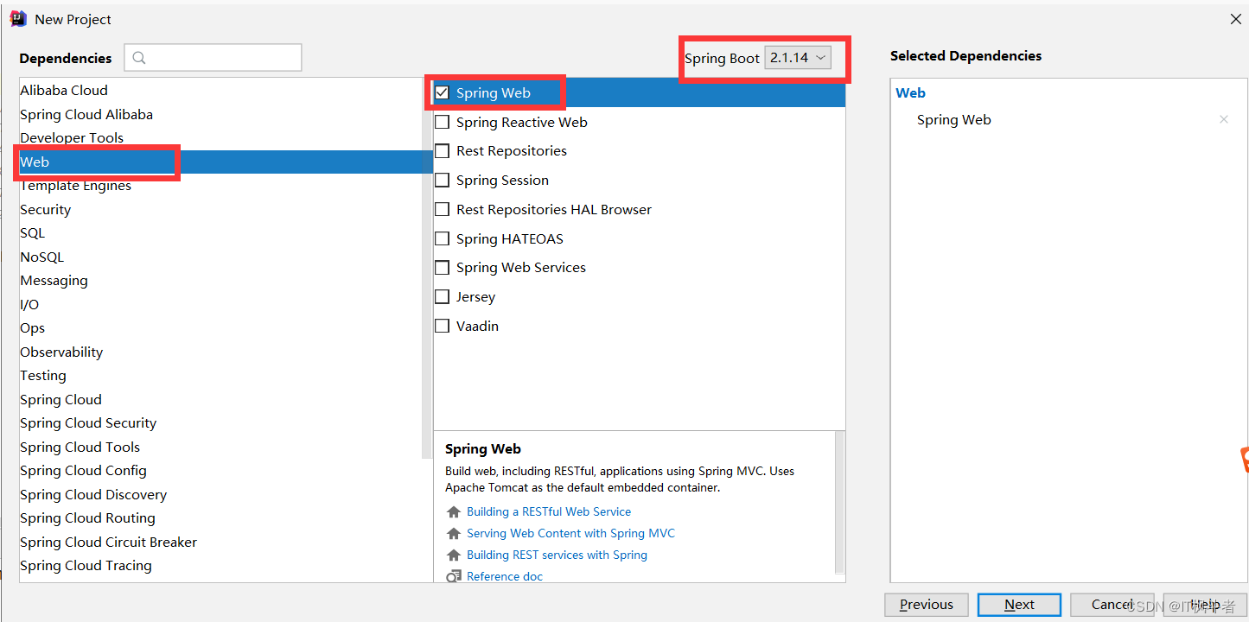The width and height of the screenshot is (1249, 622).
Task: Tick the Spring HATEOAS checkbox
Action: click(442, 239)
